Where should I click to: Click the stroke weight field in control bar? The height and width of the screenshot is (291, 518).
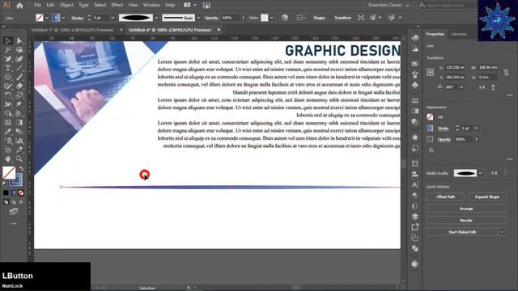(x=100, y=18)
